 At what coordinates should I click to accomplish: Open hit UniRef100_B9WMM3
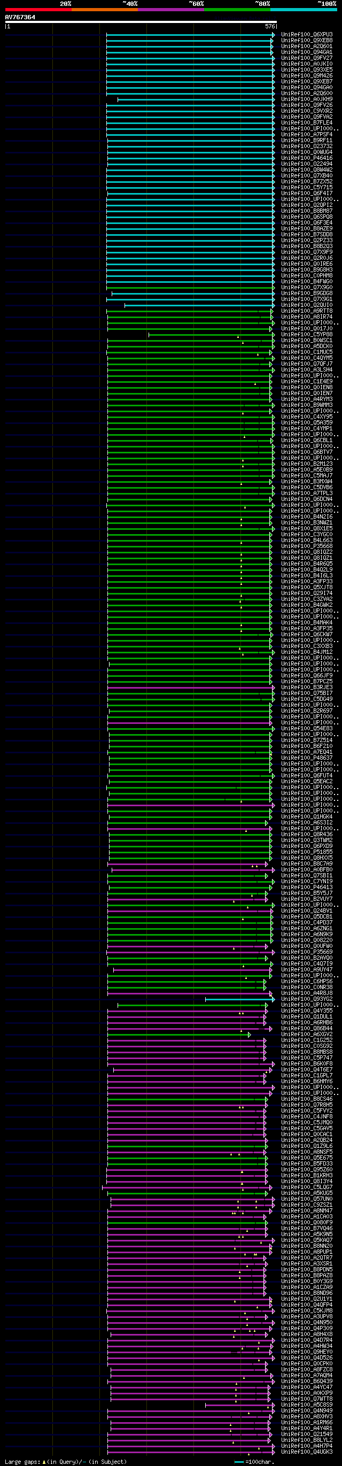pos(307,405)
